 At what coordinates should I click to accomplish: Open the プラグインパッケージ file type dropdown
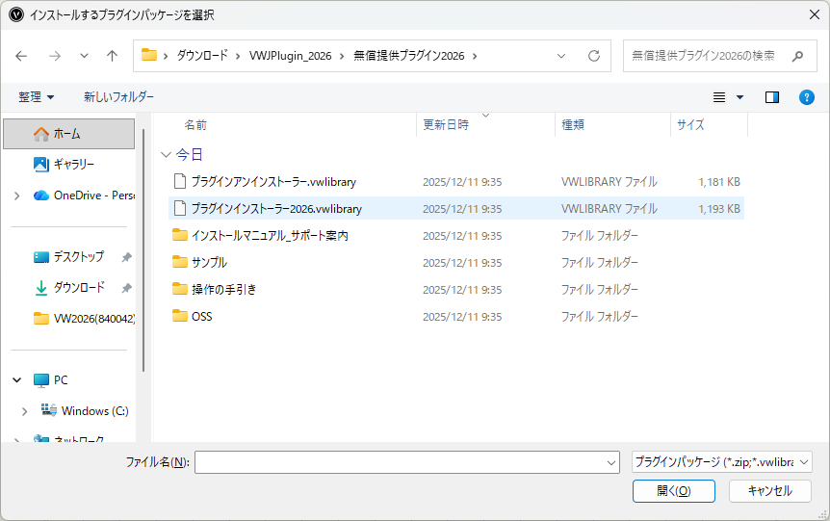pyautogui.click(x=722, y=462)
